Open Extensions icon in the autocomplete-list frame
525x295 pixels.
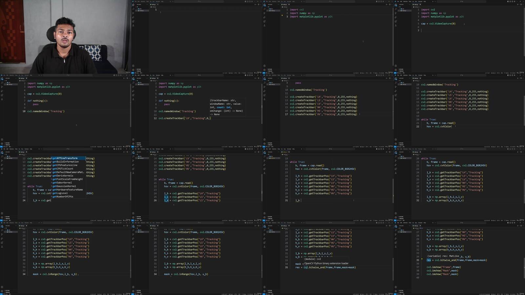(x=2, y=169)
